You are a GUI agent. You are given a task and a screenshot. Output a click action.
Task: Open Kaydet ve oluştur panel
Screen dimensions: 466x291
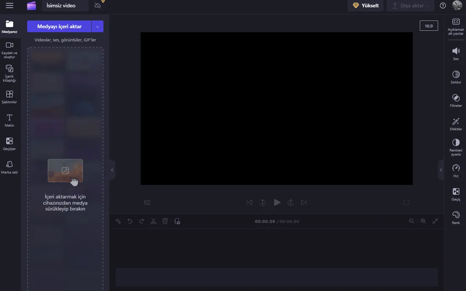(10, 50)
